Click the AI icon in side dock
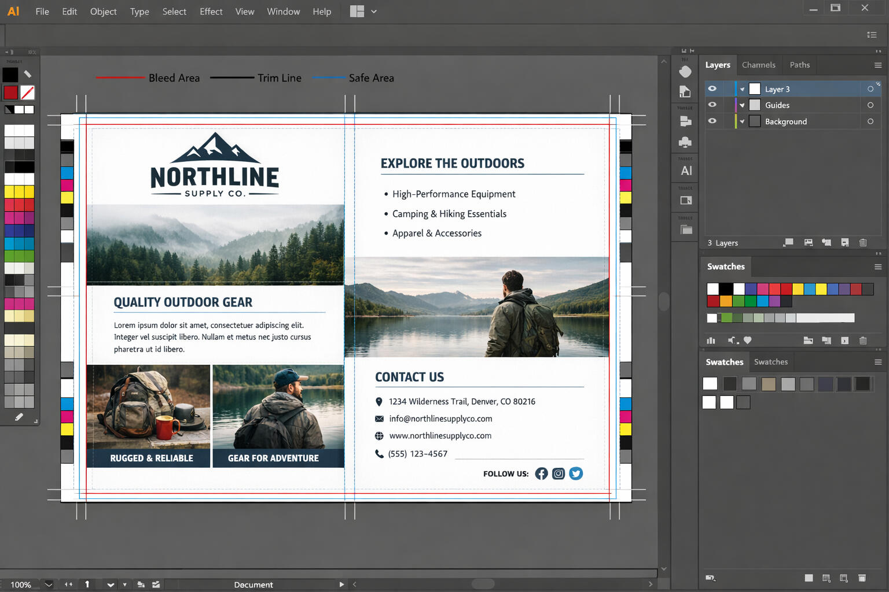Screen dimensions: 889x592 click(x=686, y=171)
